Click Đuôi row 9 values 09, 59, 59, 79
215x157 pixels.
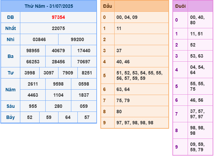[x=197, y=147]
